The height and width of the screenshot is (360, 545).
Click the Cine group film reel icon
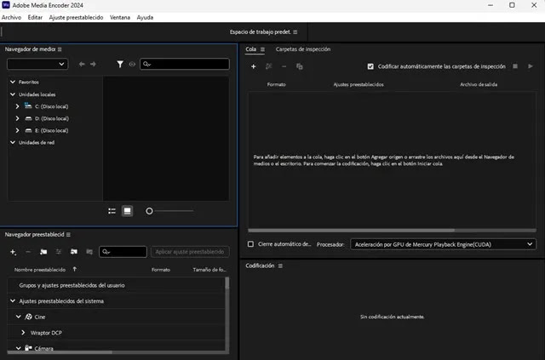point(28,317)
